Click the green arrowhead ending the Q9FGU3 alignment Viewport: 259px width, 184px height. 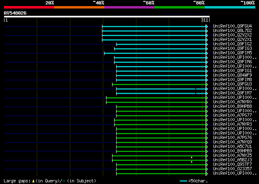(207, 85)
